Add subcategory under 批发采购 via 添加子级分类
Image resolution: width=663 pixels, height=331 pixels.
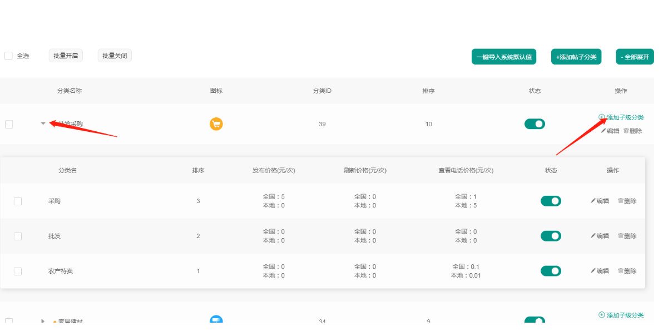[x=621, y=117]
